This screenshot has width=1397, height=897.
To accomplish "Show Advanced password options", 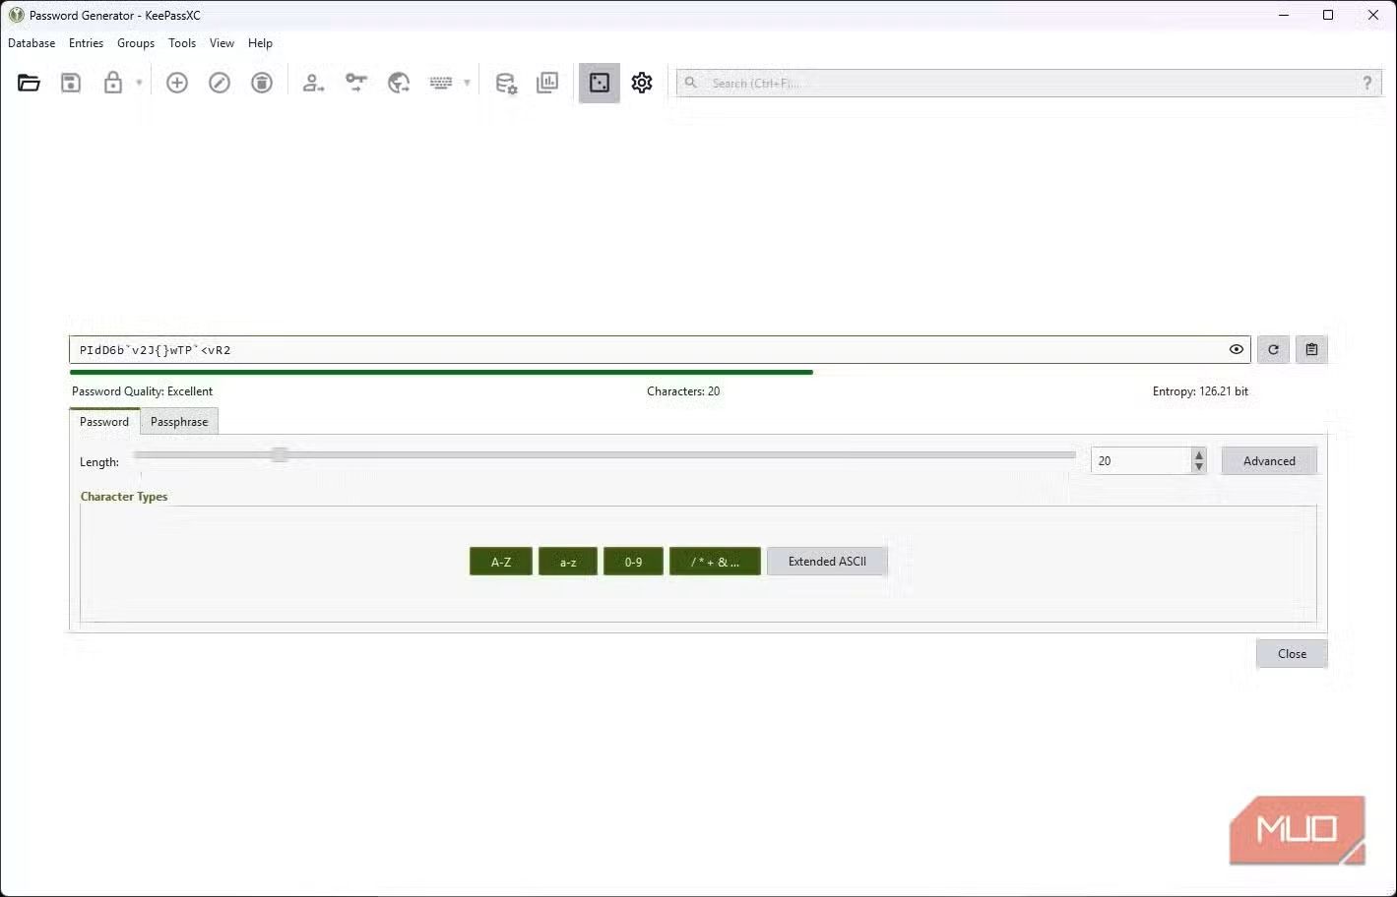I will 1269,461.
